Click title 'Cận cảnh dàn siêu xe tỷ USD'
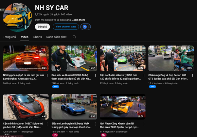This screenshot has height=137, width=197. (x=120, y=77)
